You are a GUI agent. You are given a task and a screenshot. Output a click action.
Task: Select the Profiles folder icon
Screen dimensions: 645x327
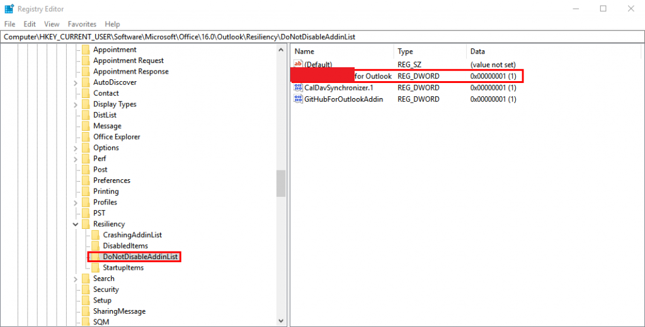click(86, 202)
